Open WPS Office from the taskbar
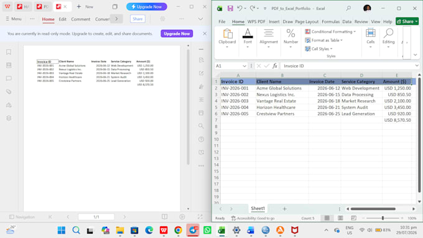 point(164,230)
